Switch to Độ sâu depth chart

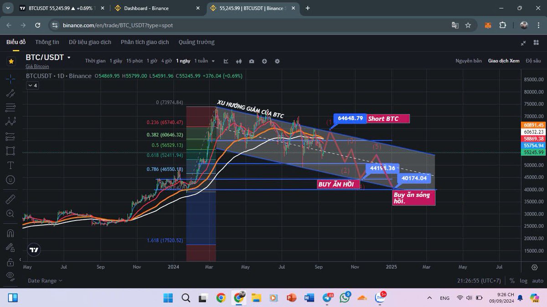[533, 61]
